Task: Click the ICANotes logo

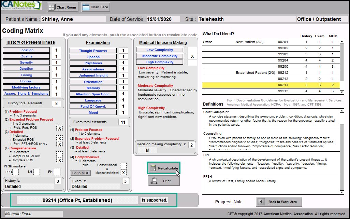Action: coord(21,6)
